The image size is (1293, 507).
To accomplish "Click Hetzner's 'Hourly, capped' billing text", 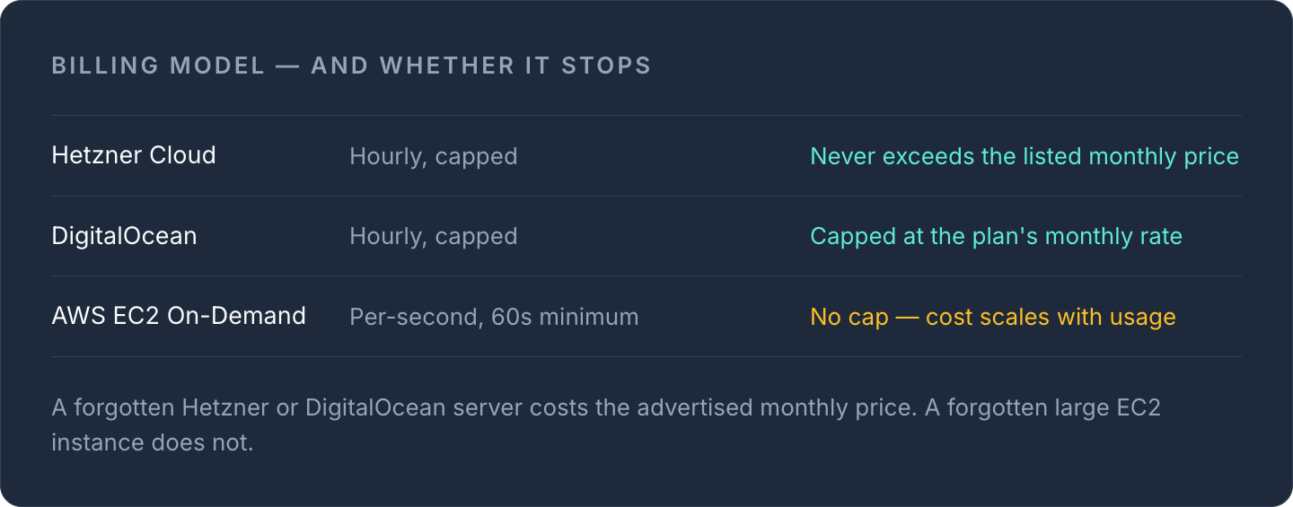I will (433, 156).
